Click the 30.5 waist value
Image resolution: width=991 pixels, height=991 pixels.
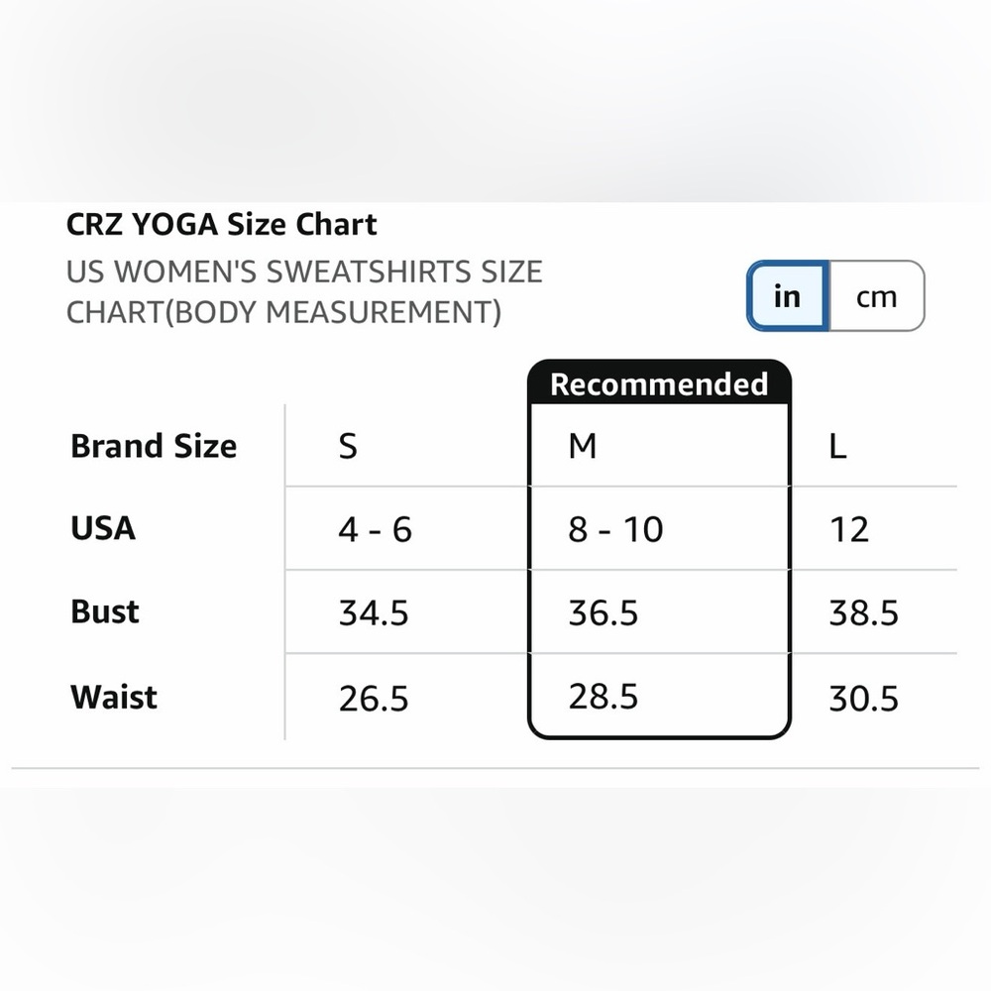(x=863, y=699)
